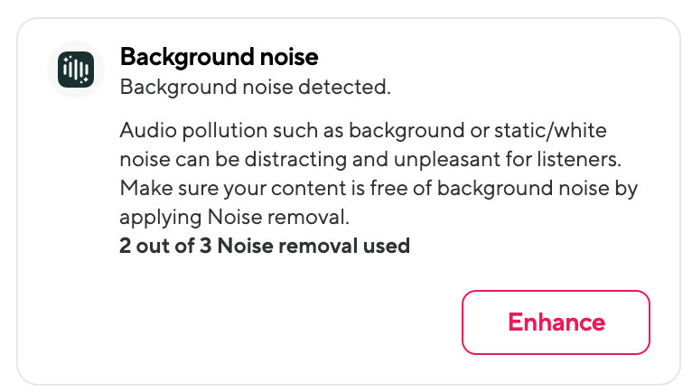The image size is (692, 392).
Task: Click the audio waveform noise icon
Action: [76, 70]
